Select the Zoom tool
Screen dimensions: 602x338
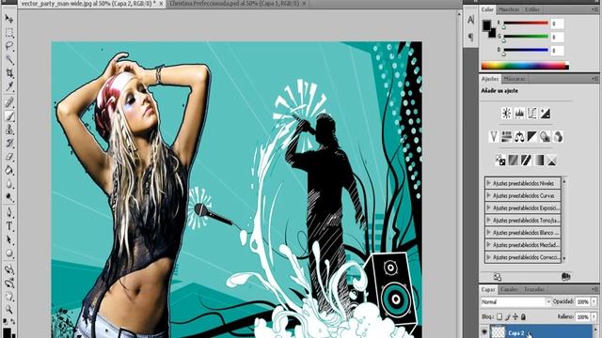tap(9, 309)
